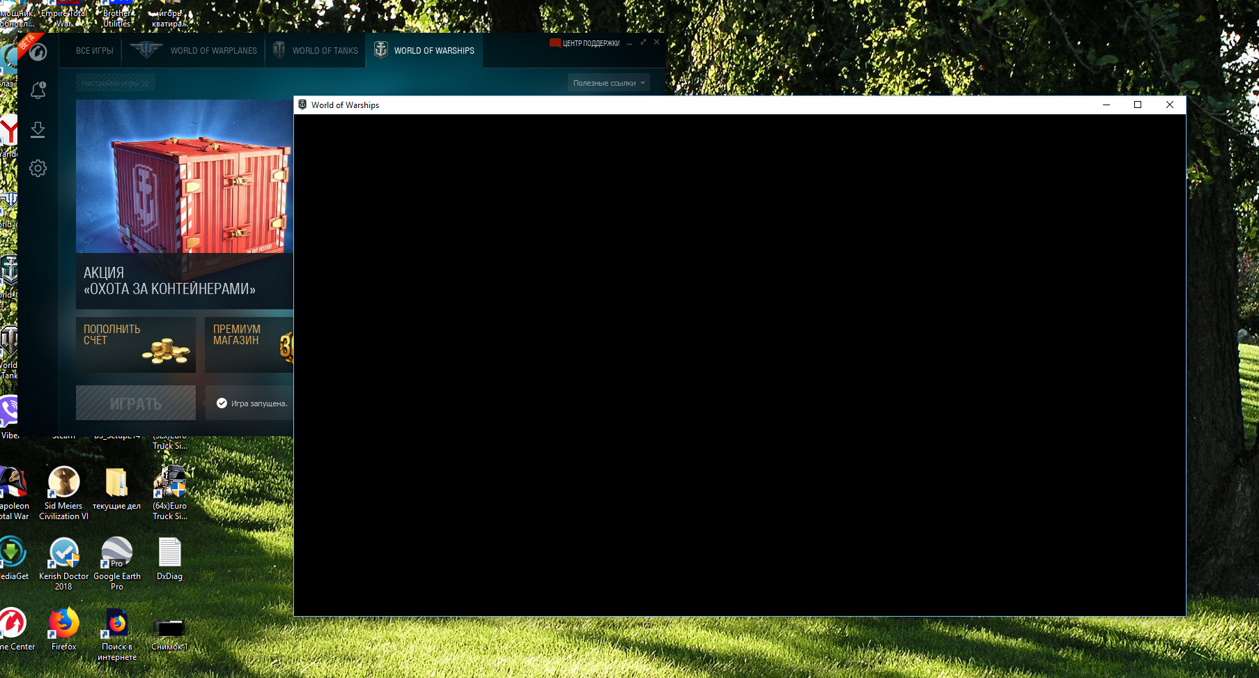
Task: Open MediaGet desktop shortcut
Action: (13, 558)
